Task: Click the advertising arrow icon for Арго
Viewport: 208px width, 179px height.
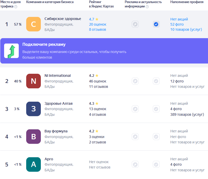Action: click(x=135, y=164)
